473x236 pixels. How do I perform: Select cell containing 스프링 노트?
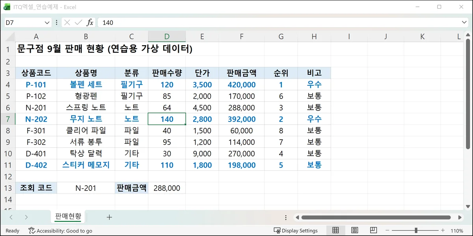pyautogui.click(x=86, y=107)
